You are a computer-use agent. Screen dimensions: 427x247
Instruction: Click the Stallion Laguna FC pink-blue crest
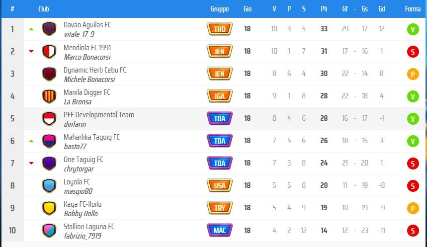pos(49,230)
